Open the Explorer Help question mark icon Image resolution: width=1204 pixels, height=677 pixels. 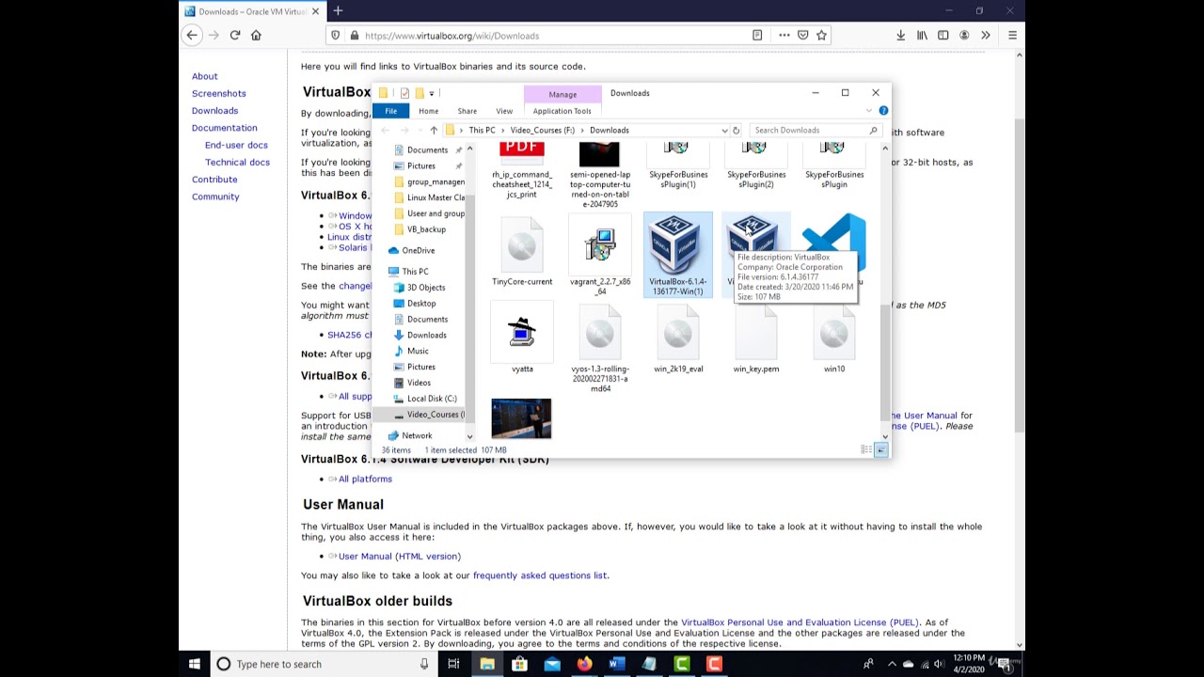pyautogui.click(x=883, y=111)
